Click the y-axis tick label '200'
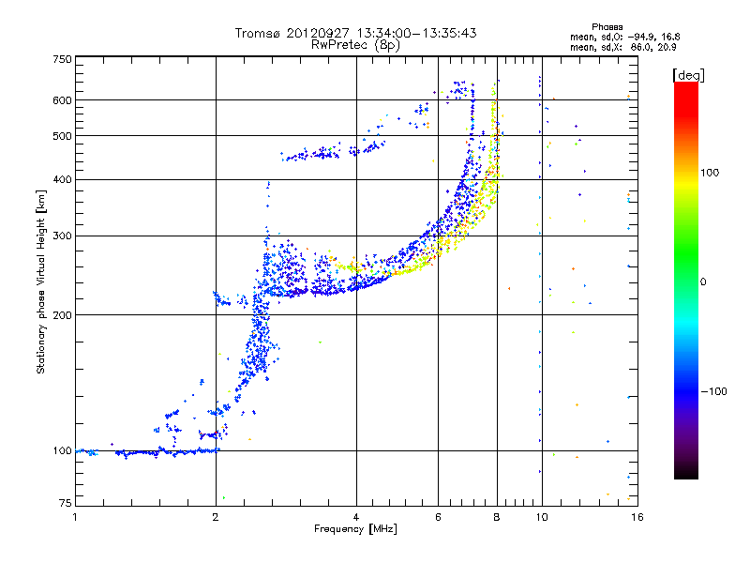Image resolution: width=750 pixels, height=563 pixels. tap(62, 315)
